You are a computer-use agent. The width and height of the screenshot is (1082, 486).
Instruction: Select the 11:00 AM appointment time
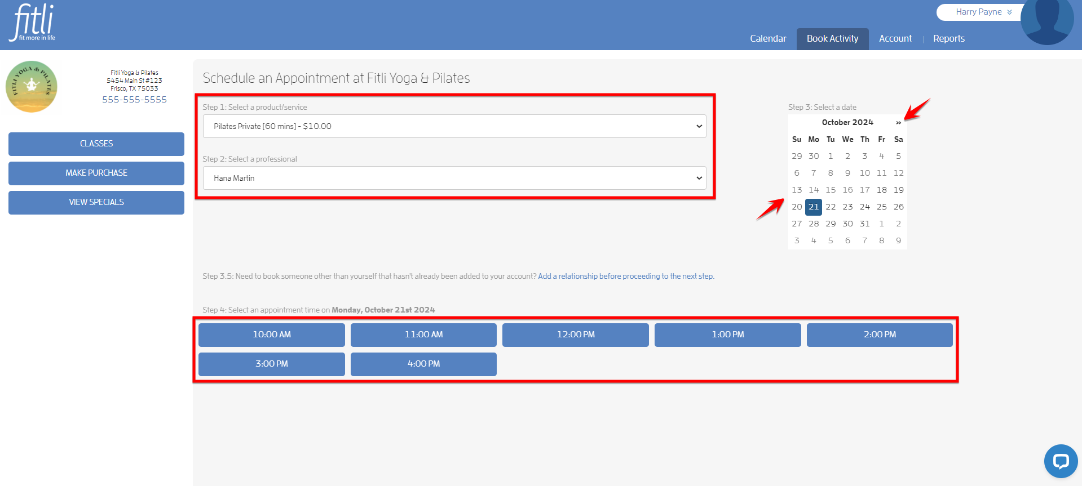click(x=423, y=335)
